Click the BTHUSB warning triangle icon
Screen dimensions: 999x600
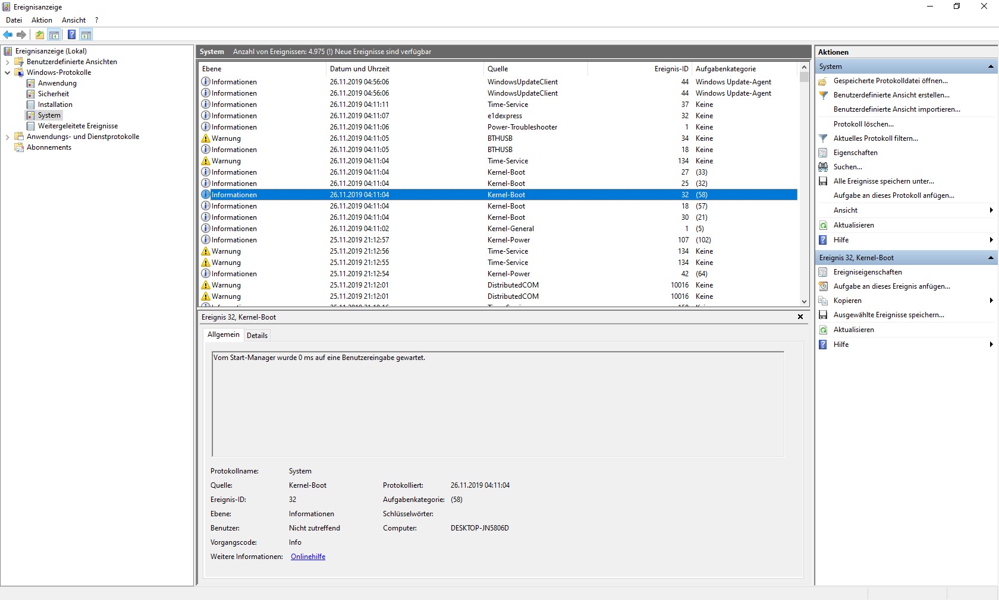pos(206,138)
